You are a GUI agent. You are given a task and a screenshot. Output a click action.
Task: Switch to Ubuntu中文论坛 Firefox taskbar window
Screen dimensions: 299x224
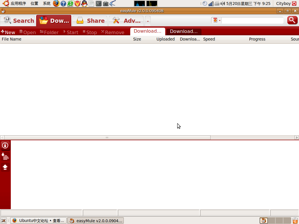coord(38,220)
